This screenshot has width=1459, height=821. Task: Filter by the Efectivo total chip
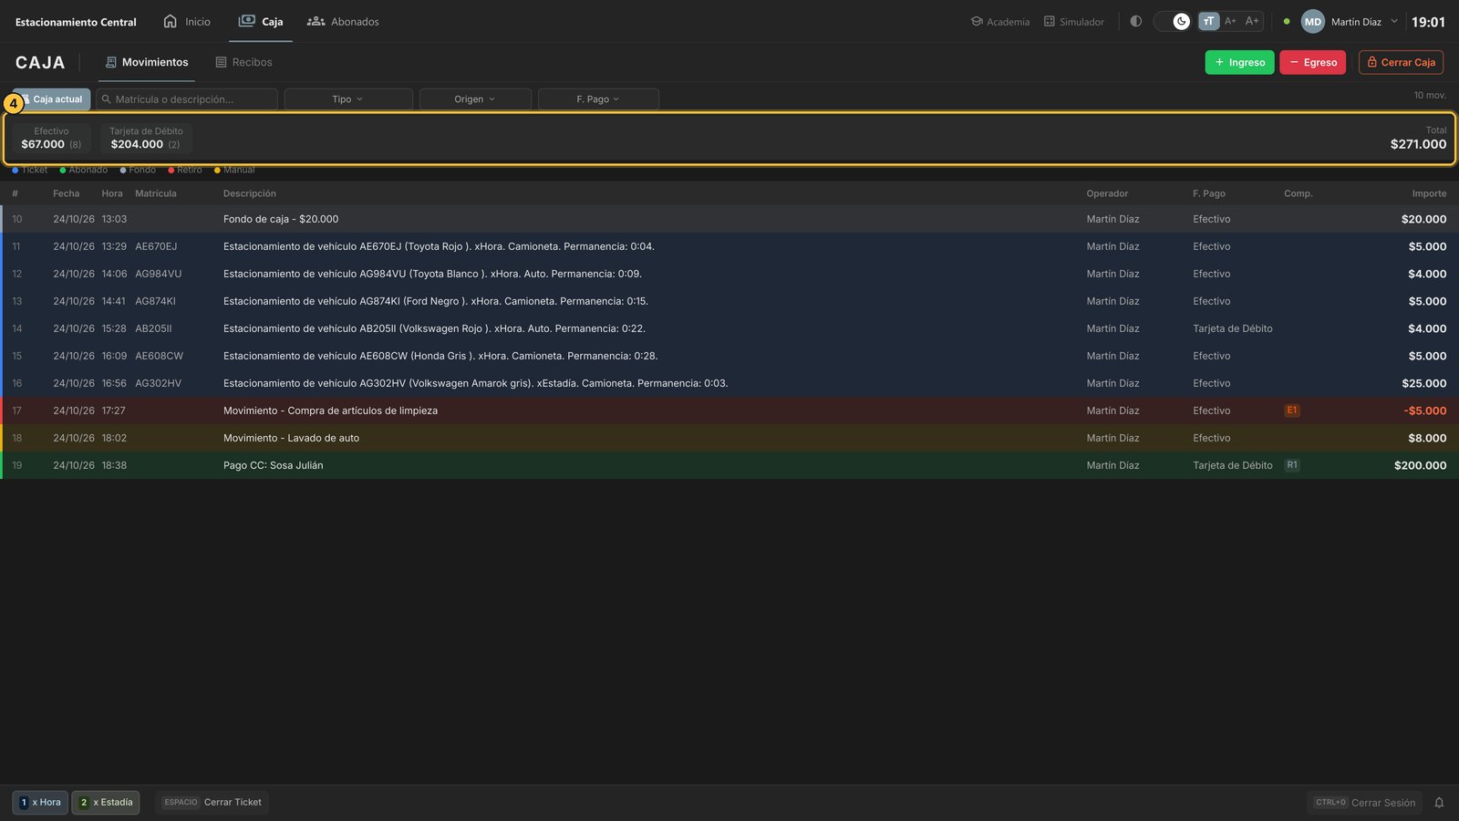click(x=51, y=138)
